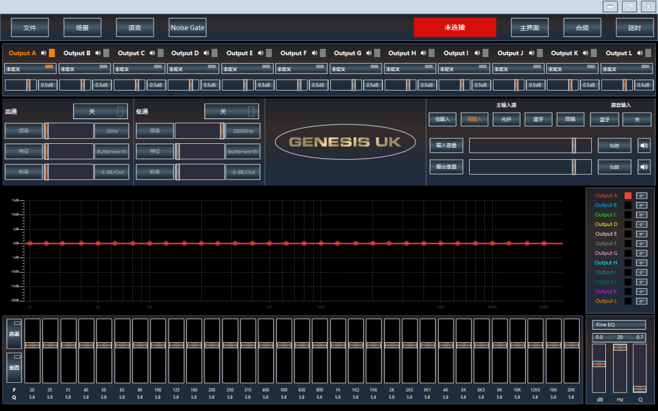Viewport: 658px width, 411px height.
Task: Mute Output G via its speaker icon
Action: (x=369, y=53)
